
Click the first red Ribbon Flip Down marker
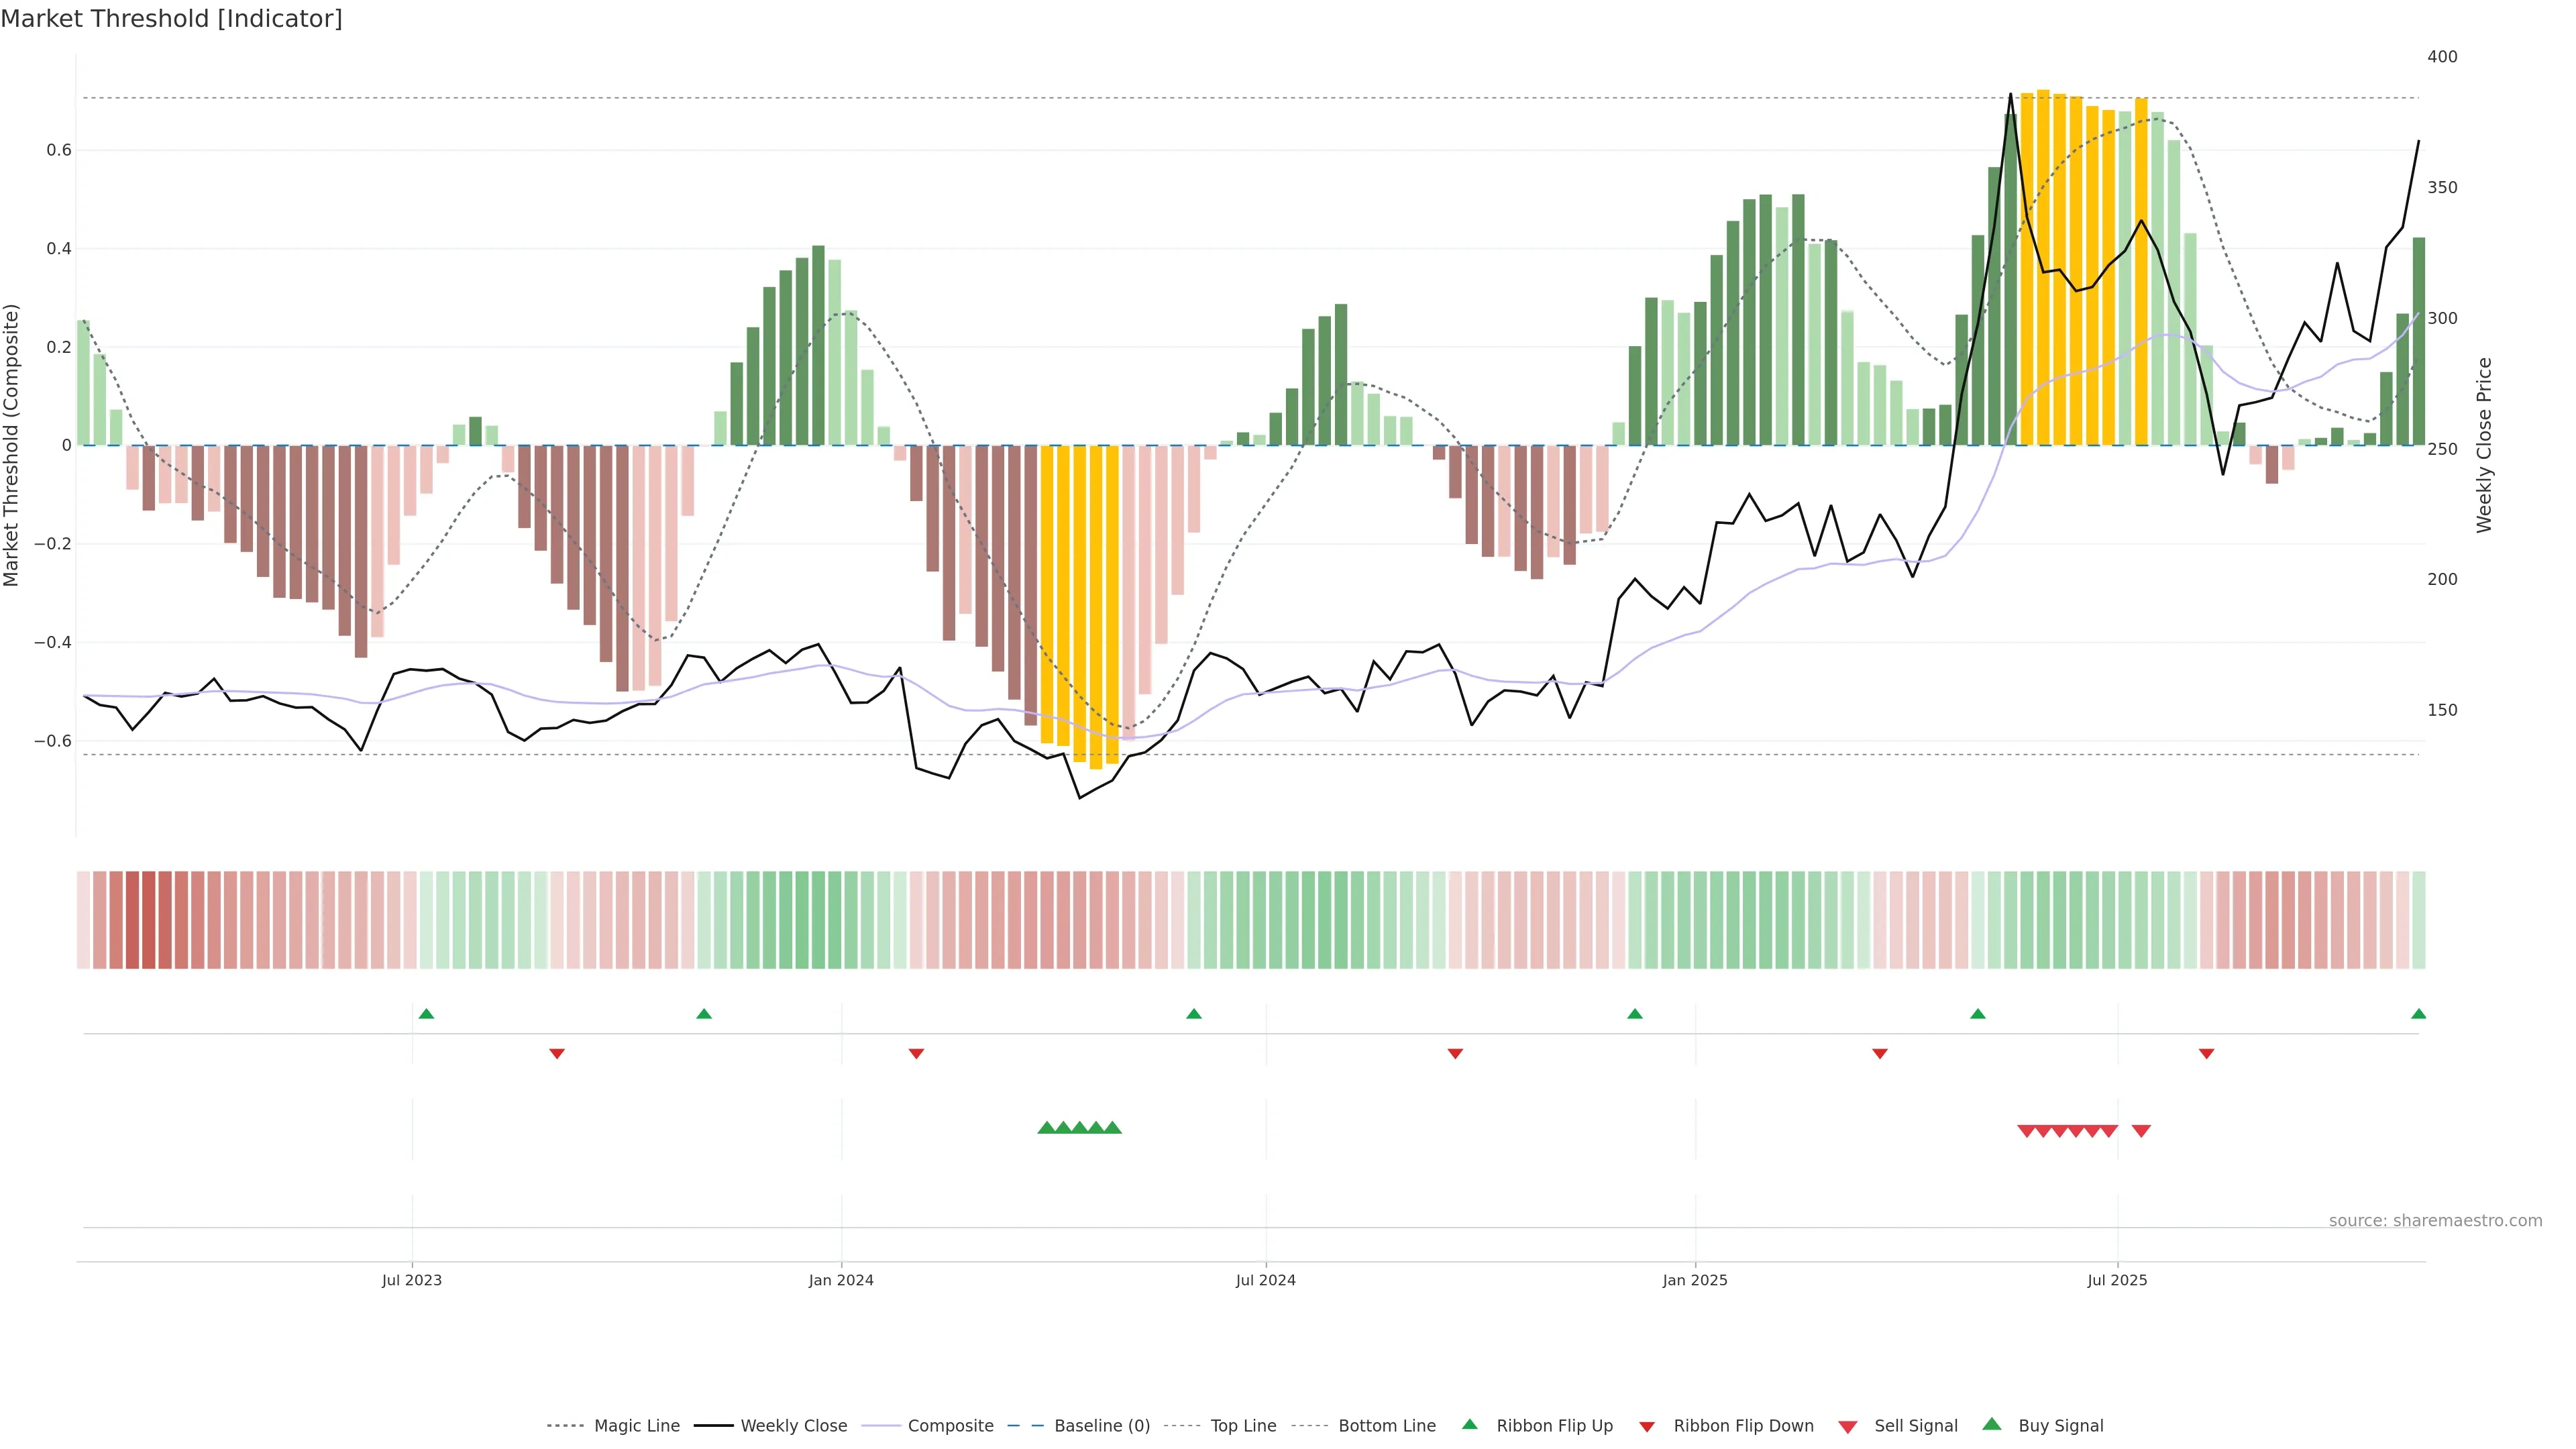tap(557, 1054)
